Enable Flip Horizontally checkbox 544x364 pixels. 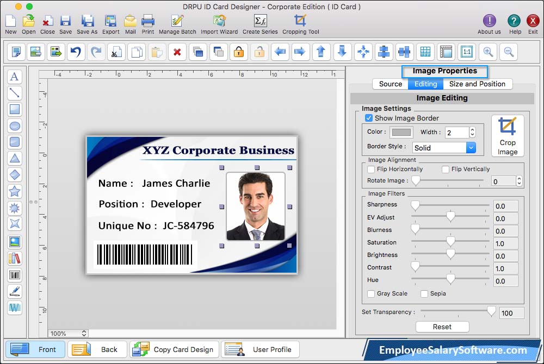tap(371, 170)
